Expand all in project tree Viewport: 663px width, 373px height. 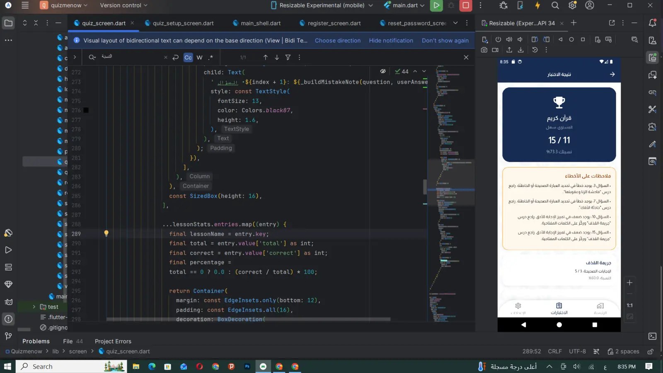(25, 23)
